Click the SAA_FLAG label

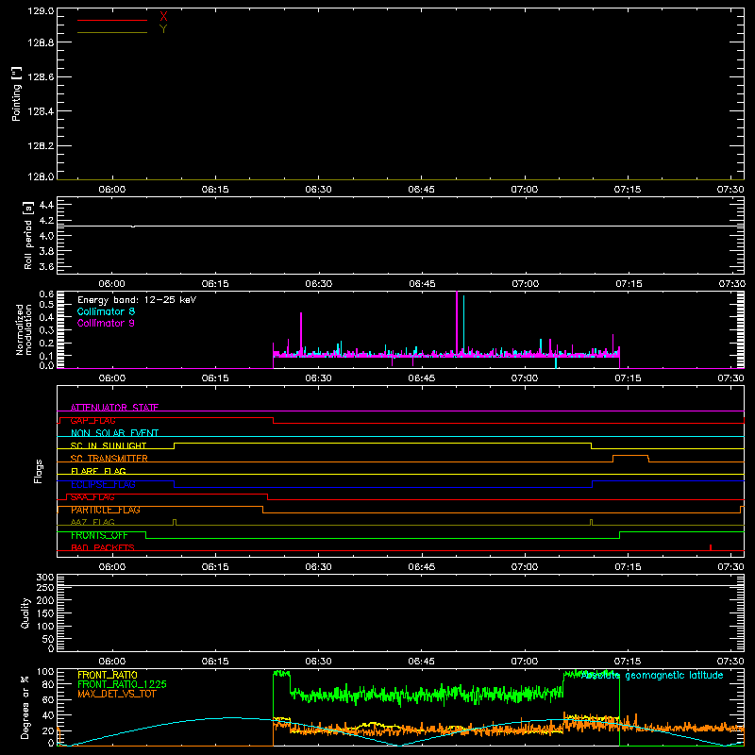[92, 497]
